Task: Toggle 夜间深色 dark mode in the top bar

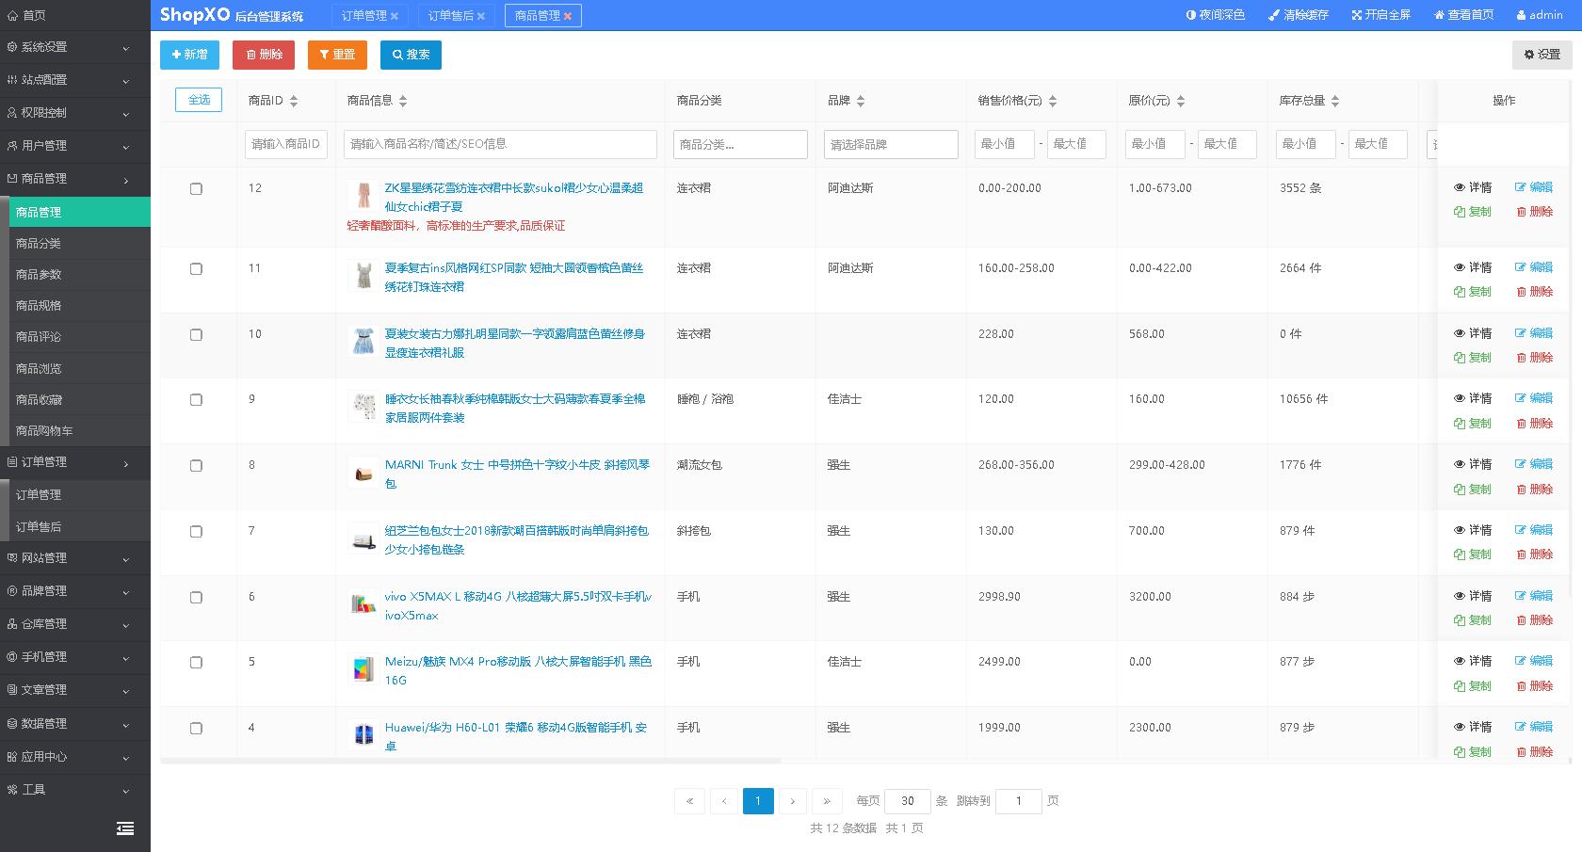Action: 1216,14
